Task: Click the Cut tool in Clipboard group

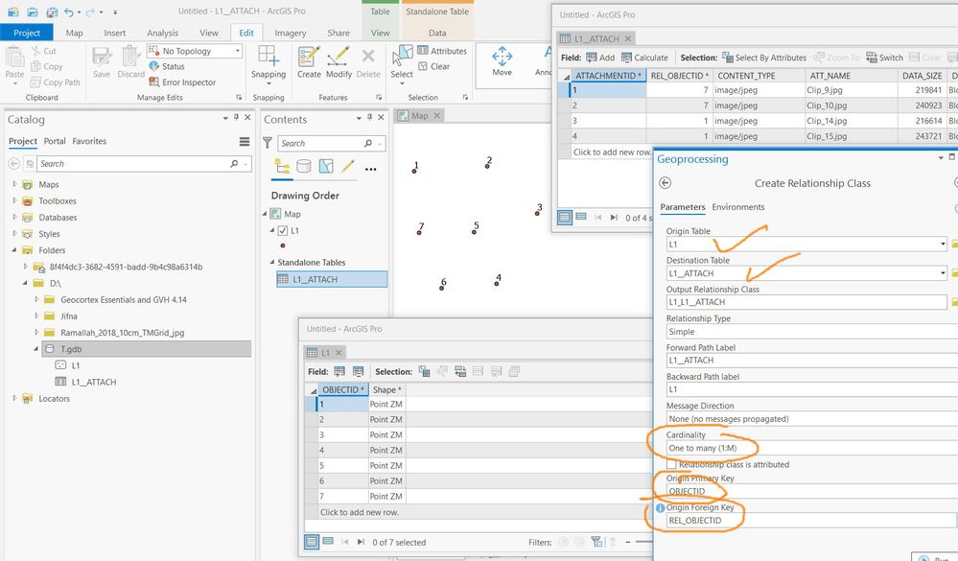Action: (44, 52)
